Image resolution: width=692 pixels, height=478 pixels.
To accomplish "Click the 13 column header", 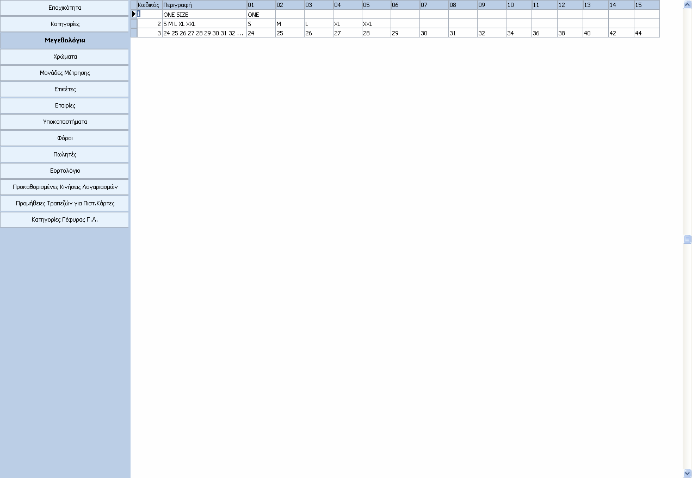I will [595, 5].
